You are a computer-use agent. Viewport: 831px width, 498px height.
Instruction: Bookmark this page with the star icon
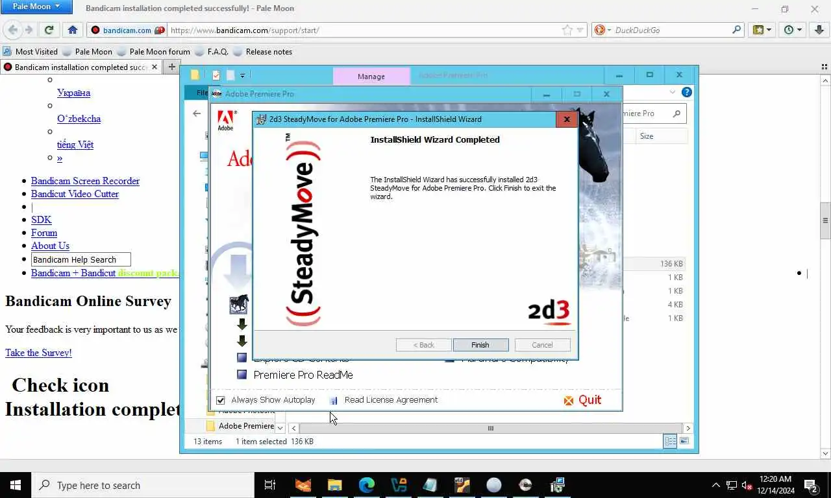tap(567, 30)
